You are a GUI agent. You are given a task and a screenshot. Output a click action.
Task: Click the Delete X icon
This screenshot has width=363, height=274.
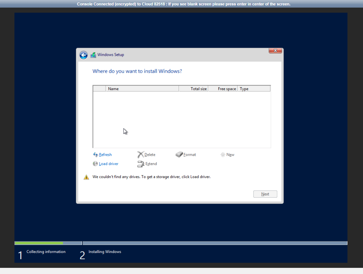click(x=140, y=155)
